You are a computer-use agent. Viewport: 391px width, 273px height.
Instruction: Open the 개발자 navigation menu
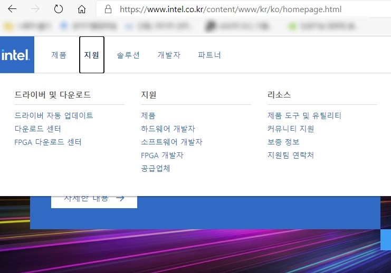[169, 55]
